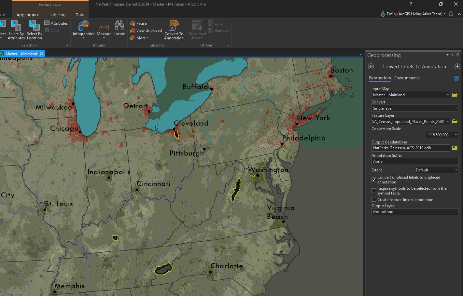
Task: Go back using Geoprocessing back arrow
Action: 371,66
